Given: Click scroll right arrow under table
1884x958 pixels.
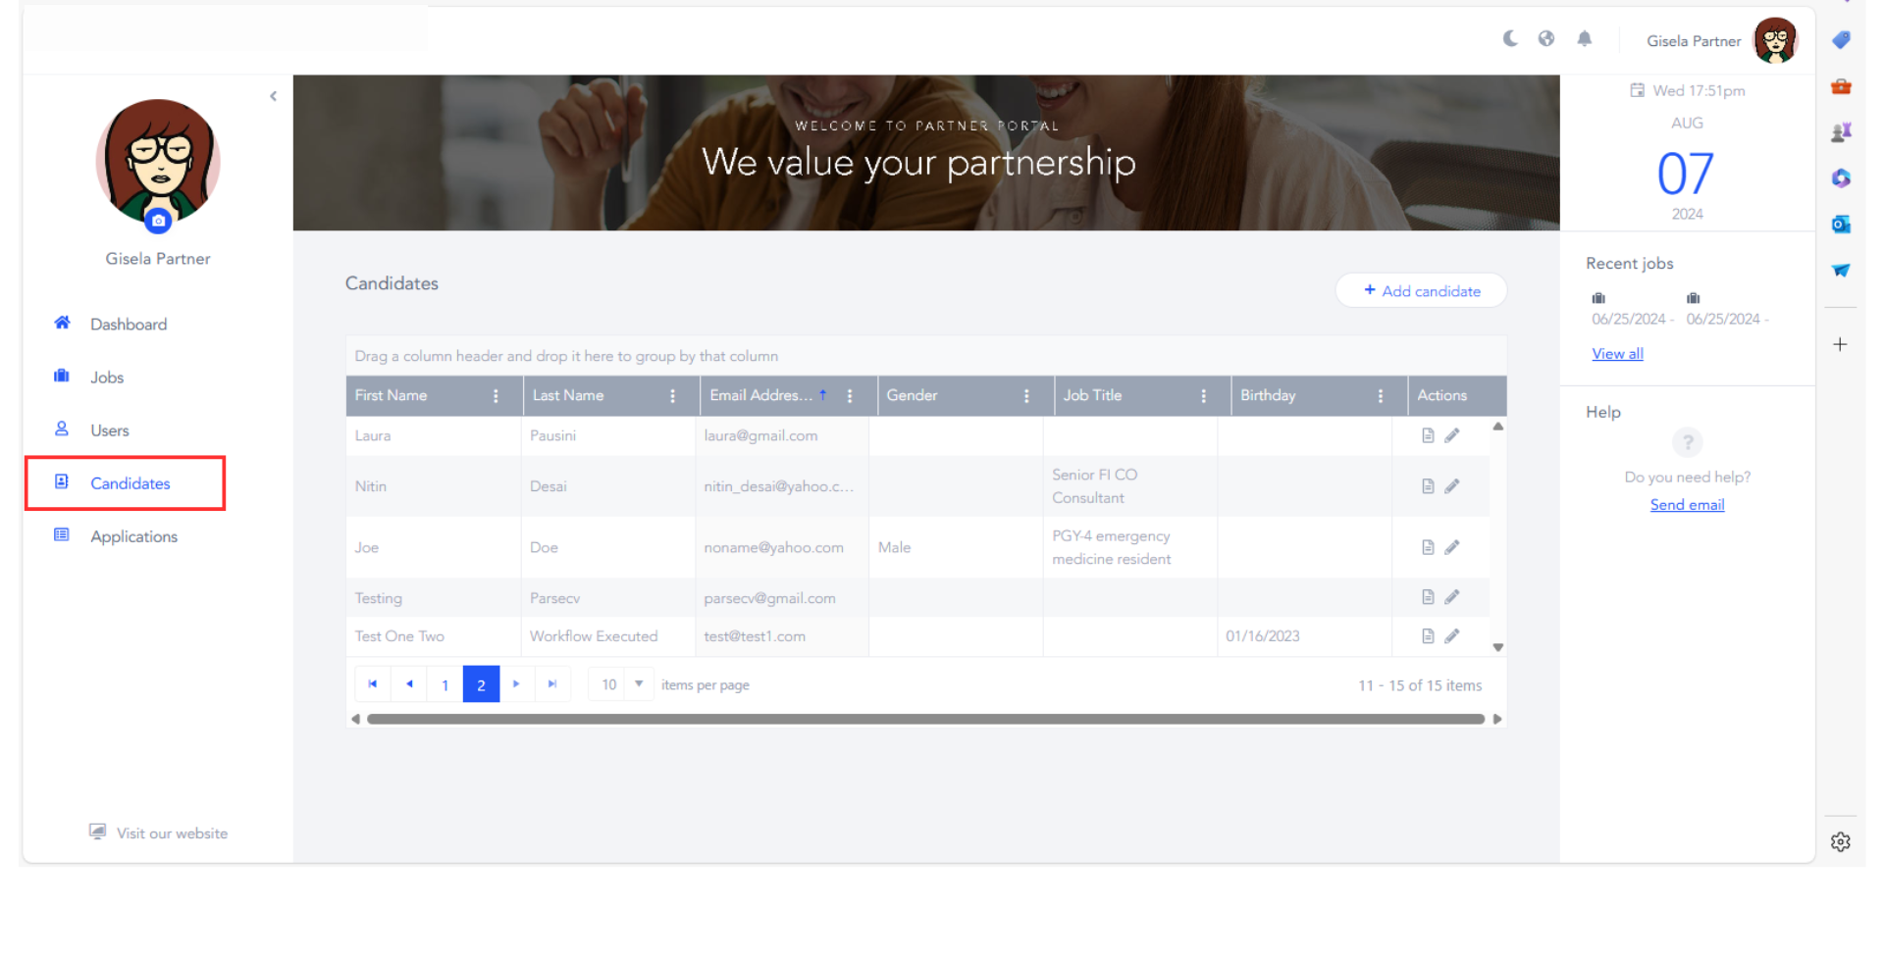Looking at the screenshot, I should pos(1497,719).
